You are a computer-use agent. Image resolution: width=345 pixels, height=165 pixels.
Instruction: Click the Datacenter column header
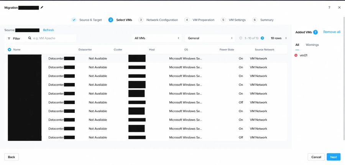85,49
